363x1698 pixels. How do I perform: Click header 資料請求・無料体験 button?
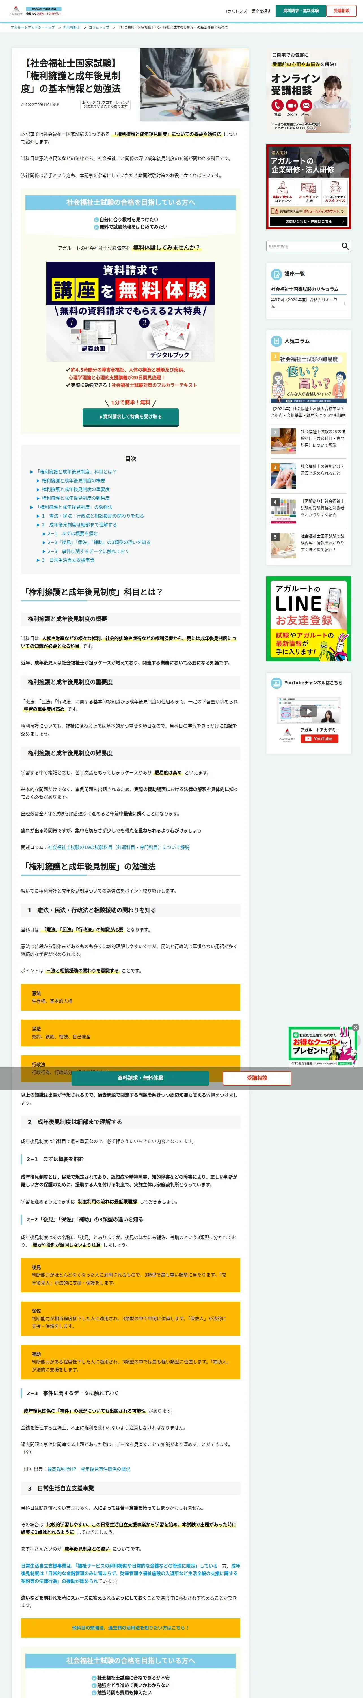(x=301, y=10)
